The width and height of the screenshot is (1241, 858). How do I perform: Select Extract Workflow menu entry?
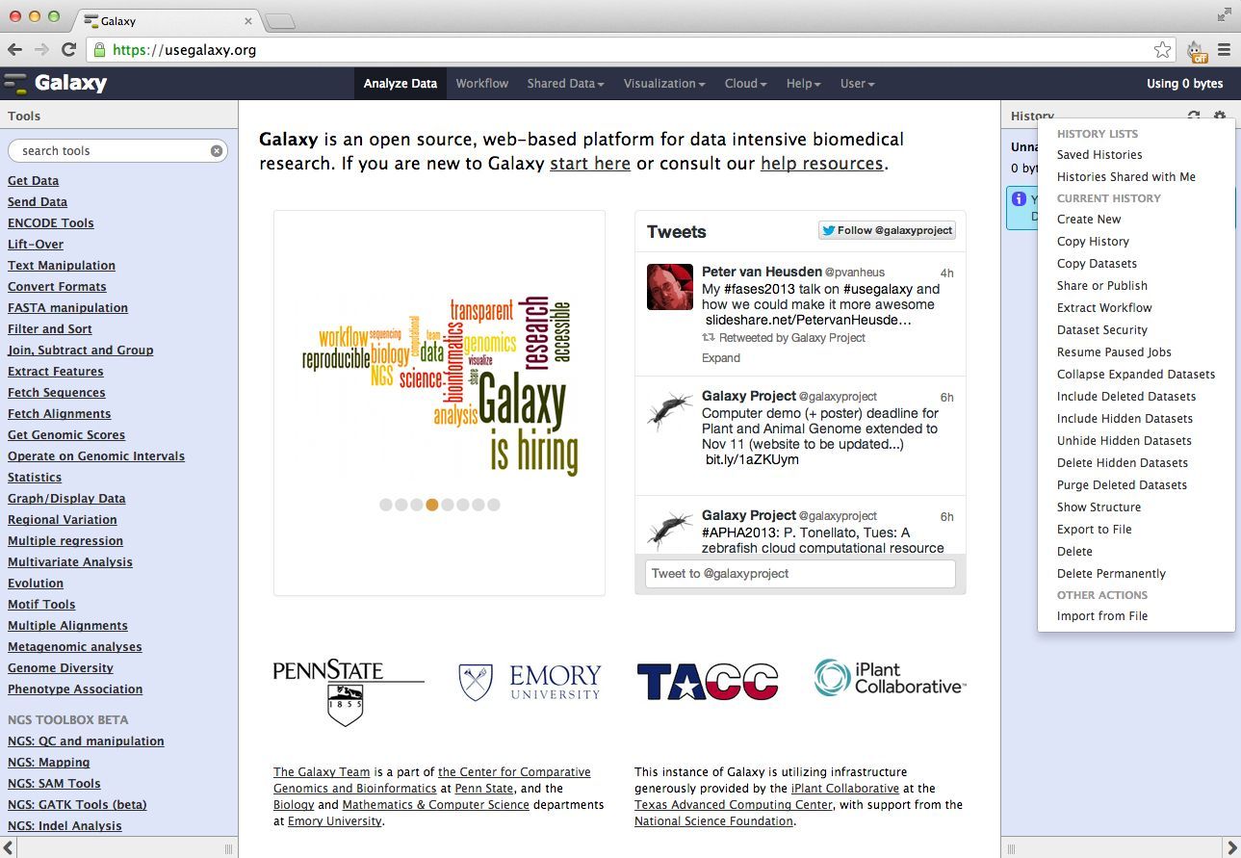tap(1104, 307)
